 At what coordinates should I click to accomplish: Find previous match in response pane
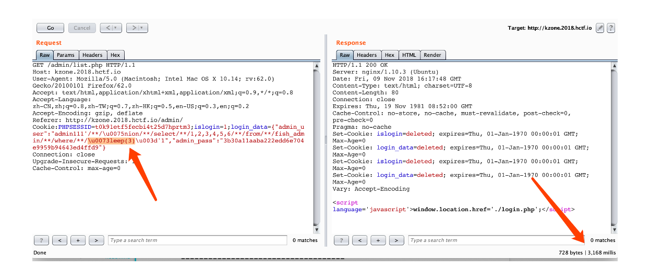[360, 240]
